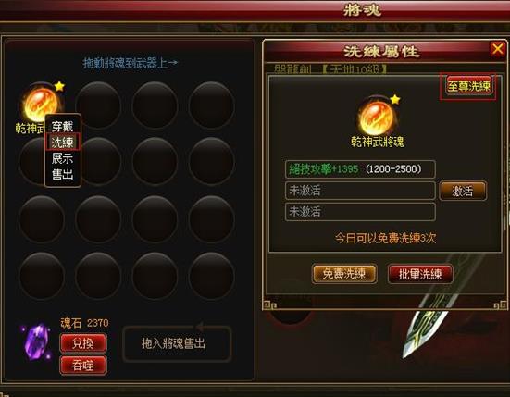This screenshot has width=510, height=397.
Task: Click the 激活 button beside the unactivated slot
Action: (463, 191)
